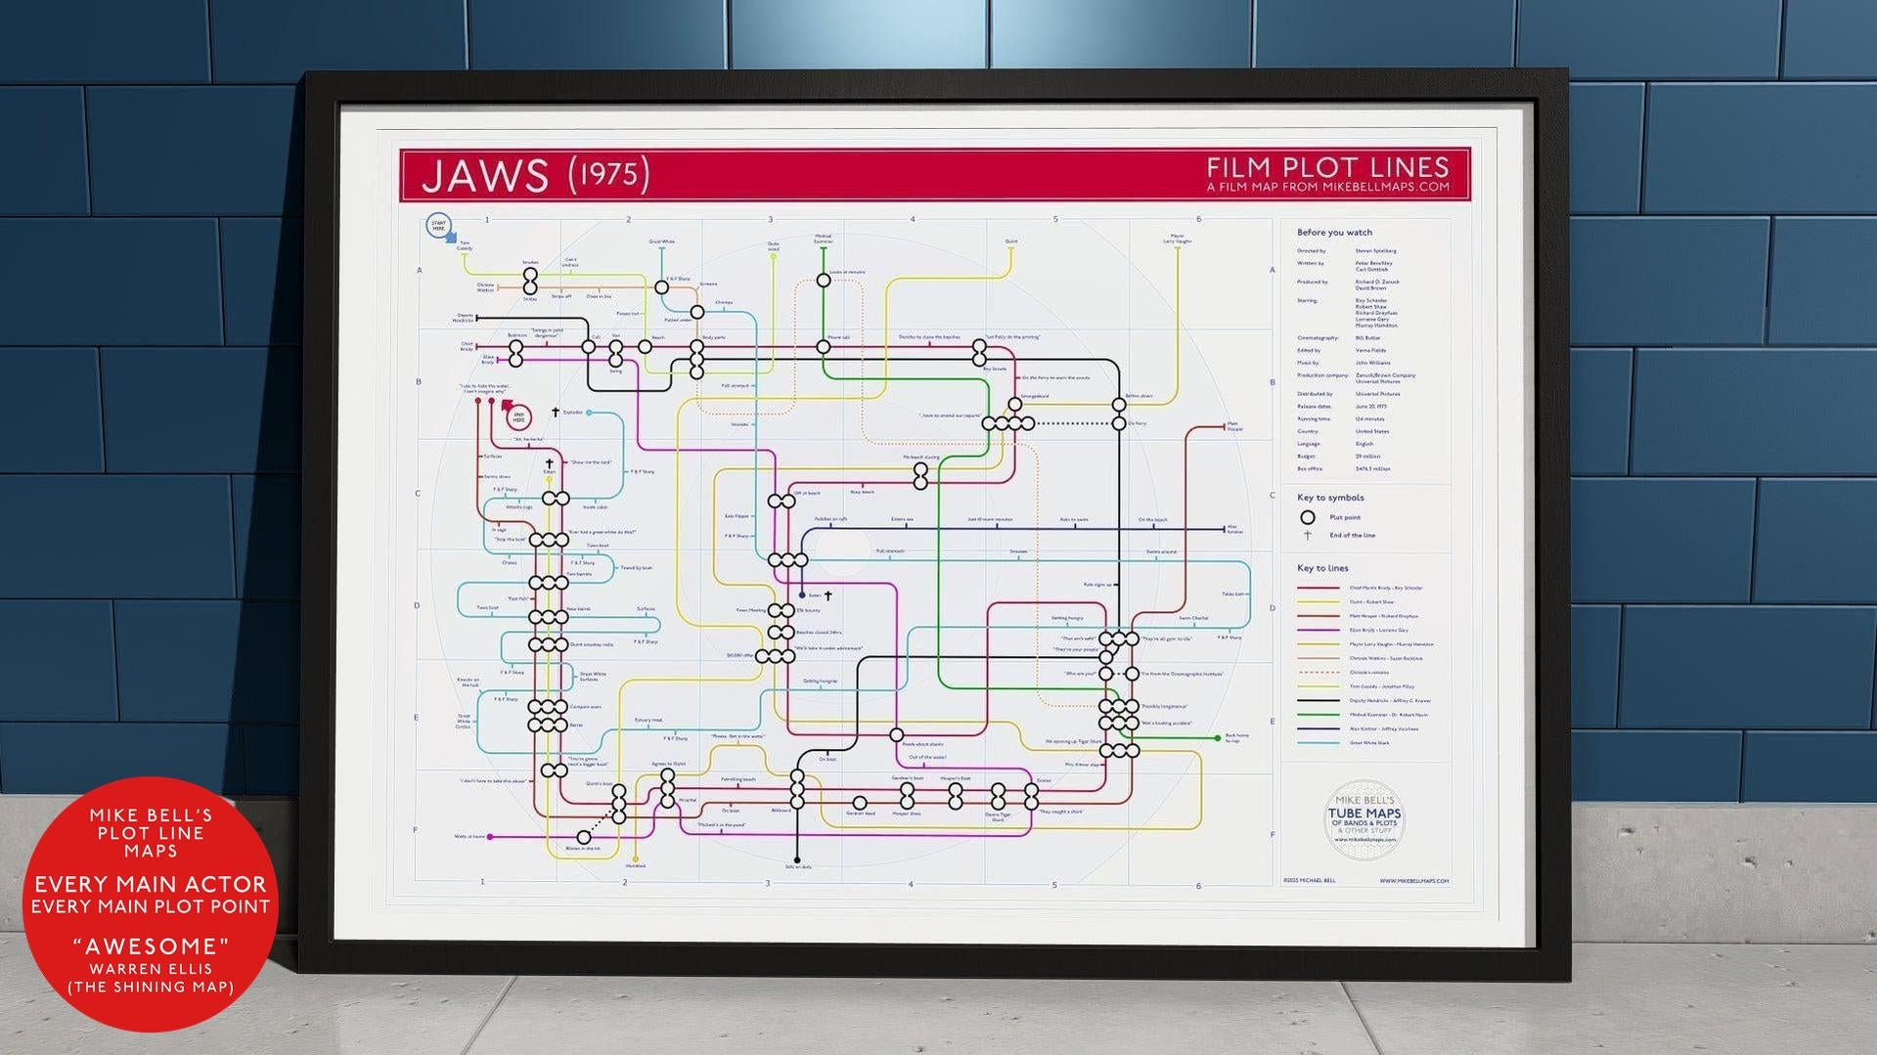The image size is (1877, 1055).
Task: Click the ©2025 Michael Bell copyright text
Action: (1309, 881)
